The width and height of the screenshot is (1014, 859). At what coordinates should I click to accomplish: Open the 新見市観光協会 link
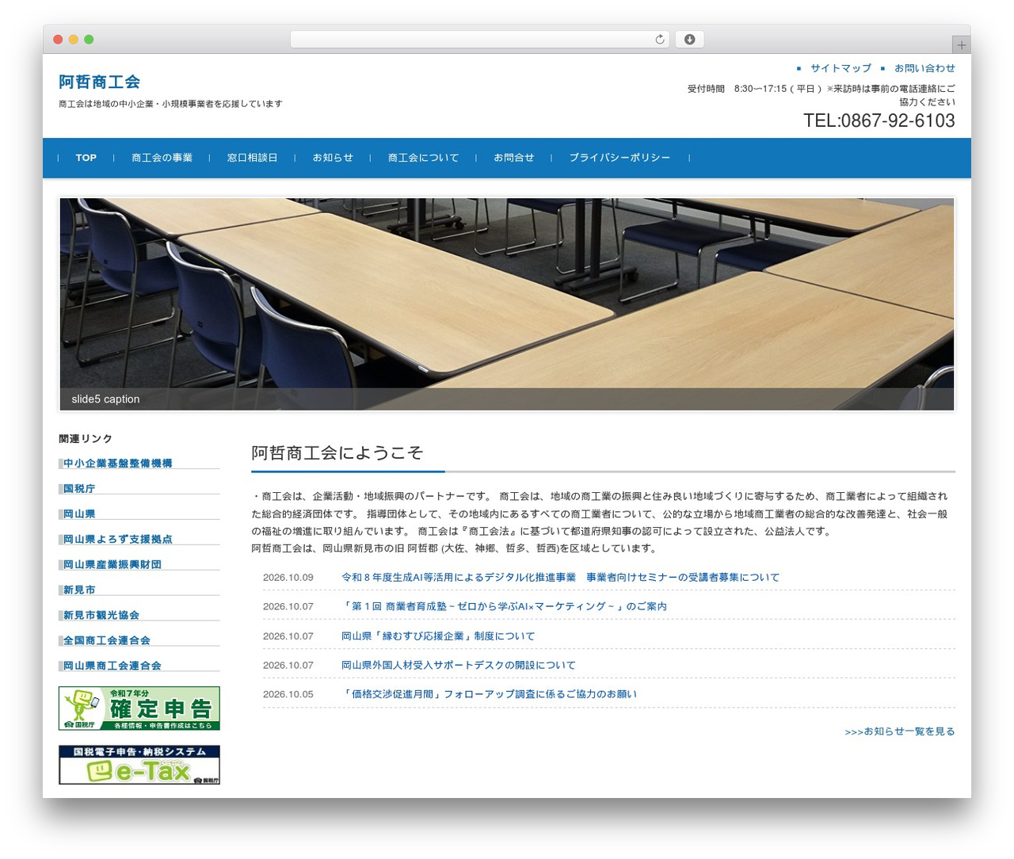click(x=101, y=616)
